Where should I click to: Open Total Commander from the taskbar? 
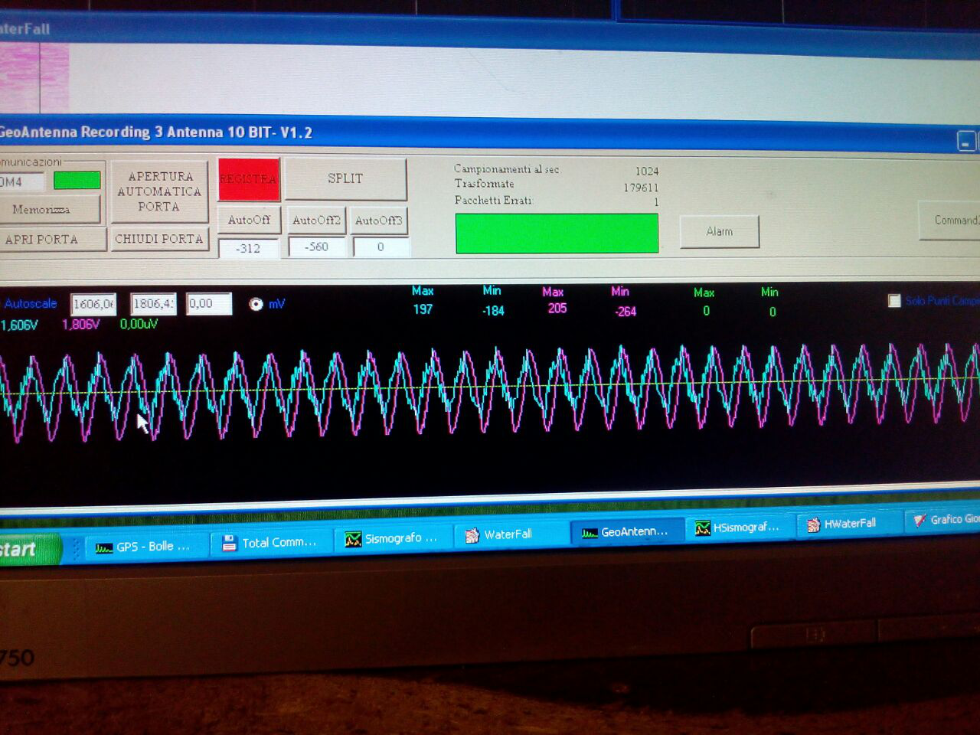[x=269, y=543]
